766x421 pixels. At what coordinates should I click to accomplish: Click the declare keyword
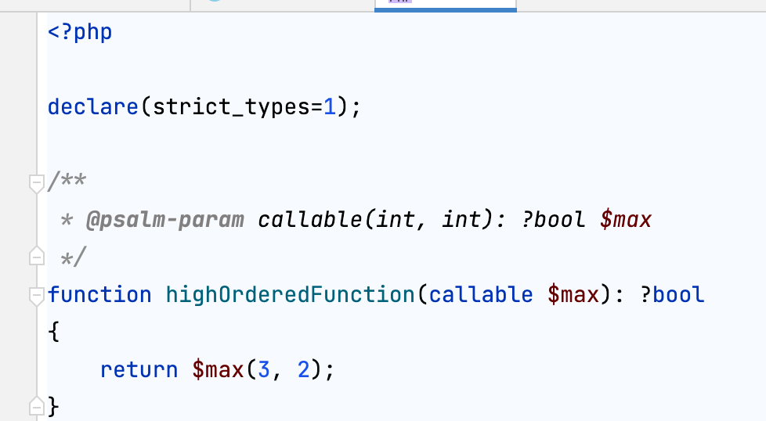tap(92, 106)
